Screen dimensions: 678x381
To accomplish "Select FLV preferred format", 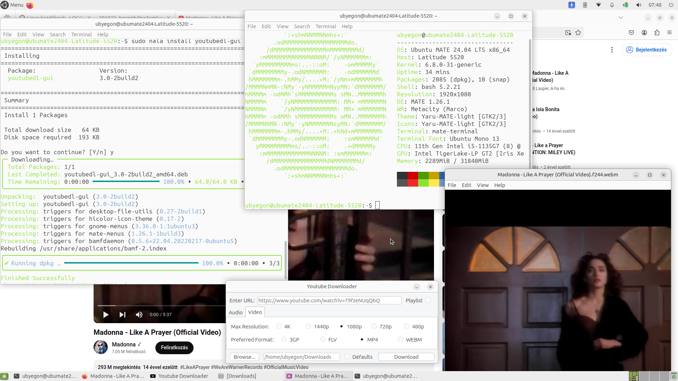I will [323, 339].
